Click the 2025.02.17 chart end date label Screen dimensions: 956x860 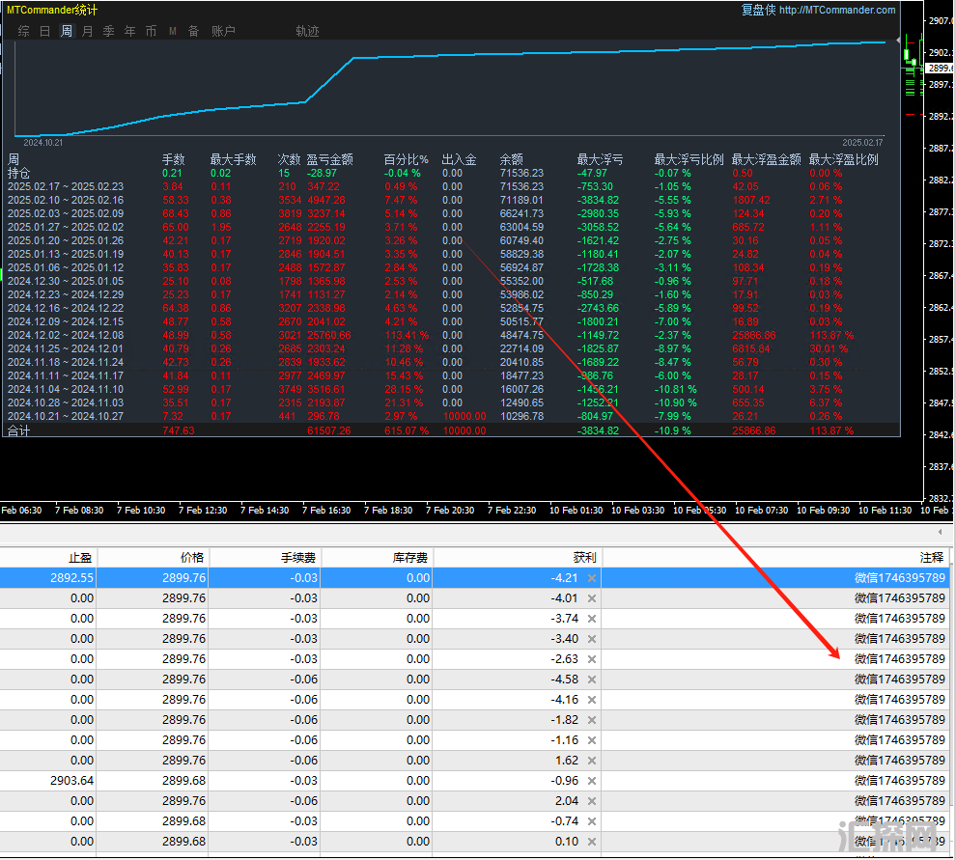tap(862, 143)
